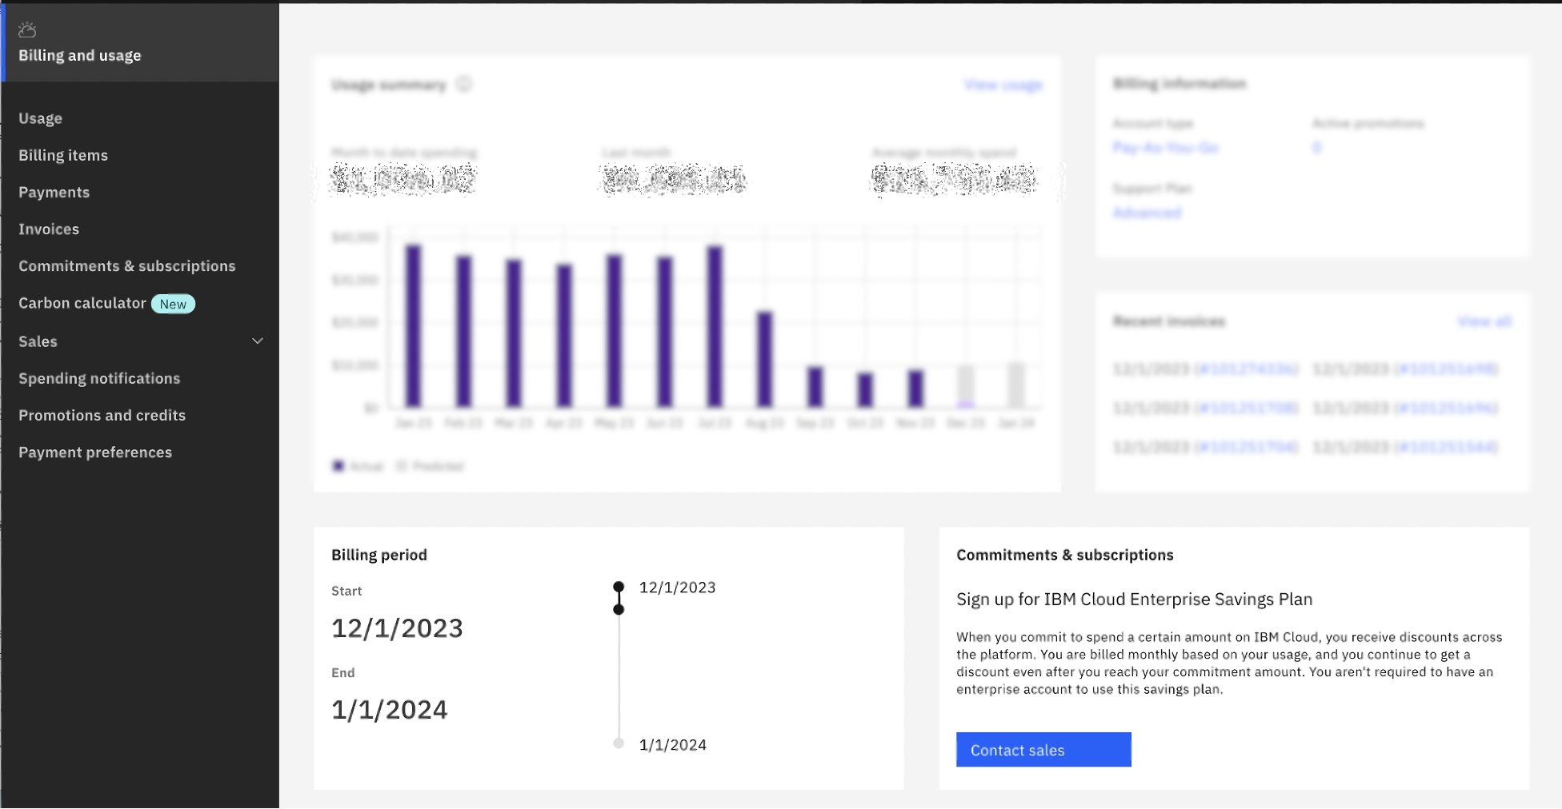Image resolution: width=1562 pixels, height=809 pixels.
Task: Open the View all link for Recent invoices
Action: pos(1484,321)
